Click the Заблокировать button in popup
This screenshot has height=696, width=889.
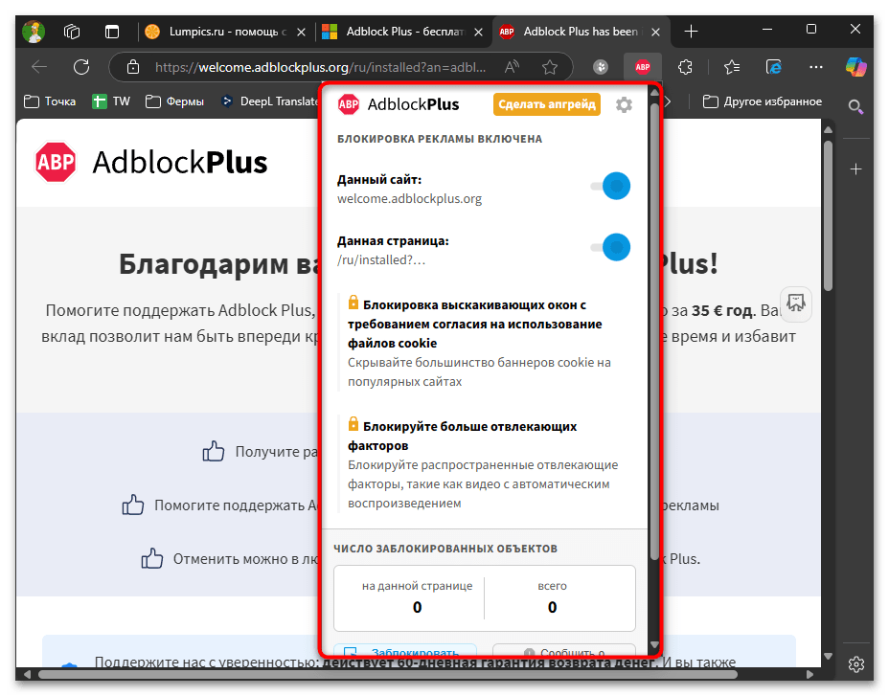tap(405, 650)
